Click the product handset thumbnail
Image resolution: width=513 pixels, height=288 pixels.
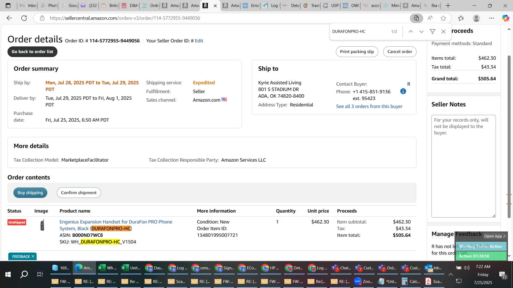pyautogui.click(x=42, y=225)
